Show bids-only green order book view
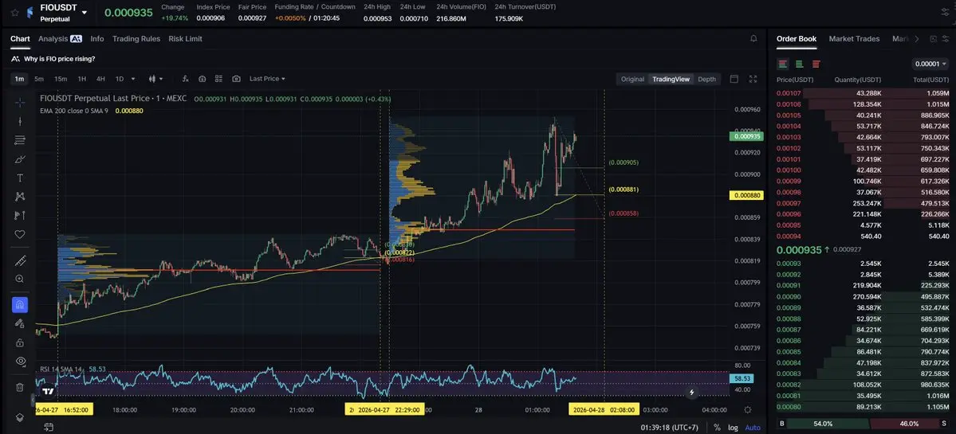Image resolution: width=956 pixels, height=434 pixels. point(799,64)
